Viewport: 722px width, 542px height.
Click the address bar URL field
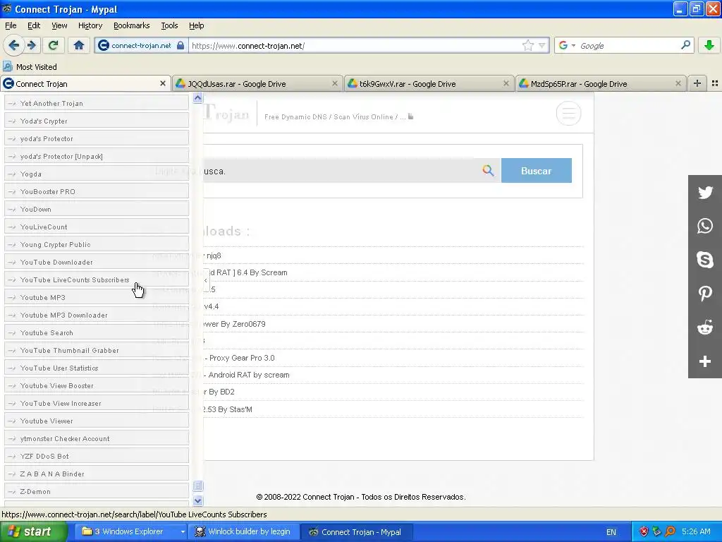coord(355,45)
